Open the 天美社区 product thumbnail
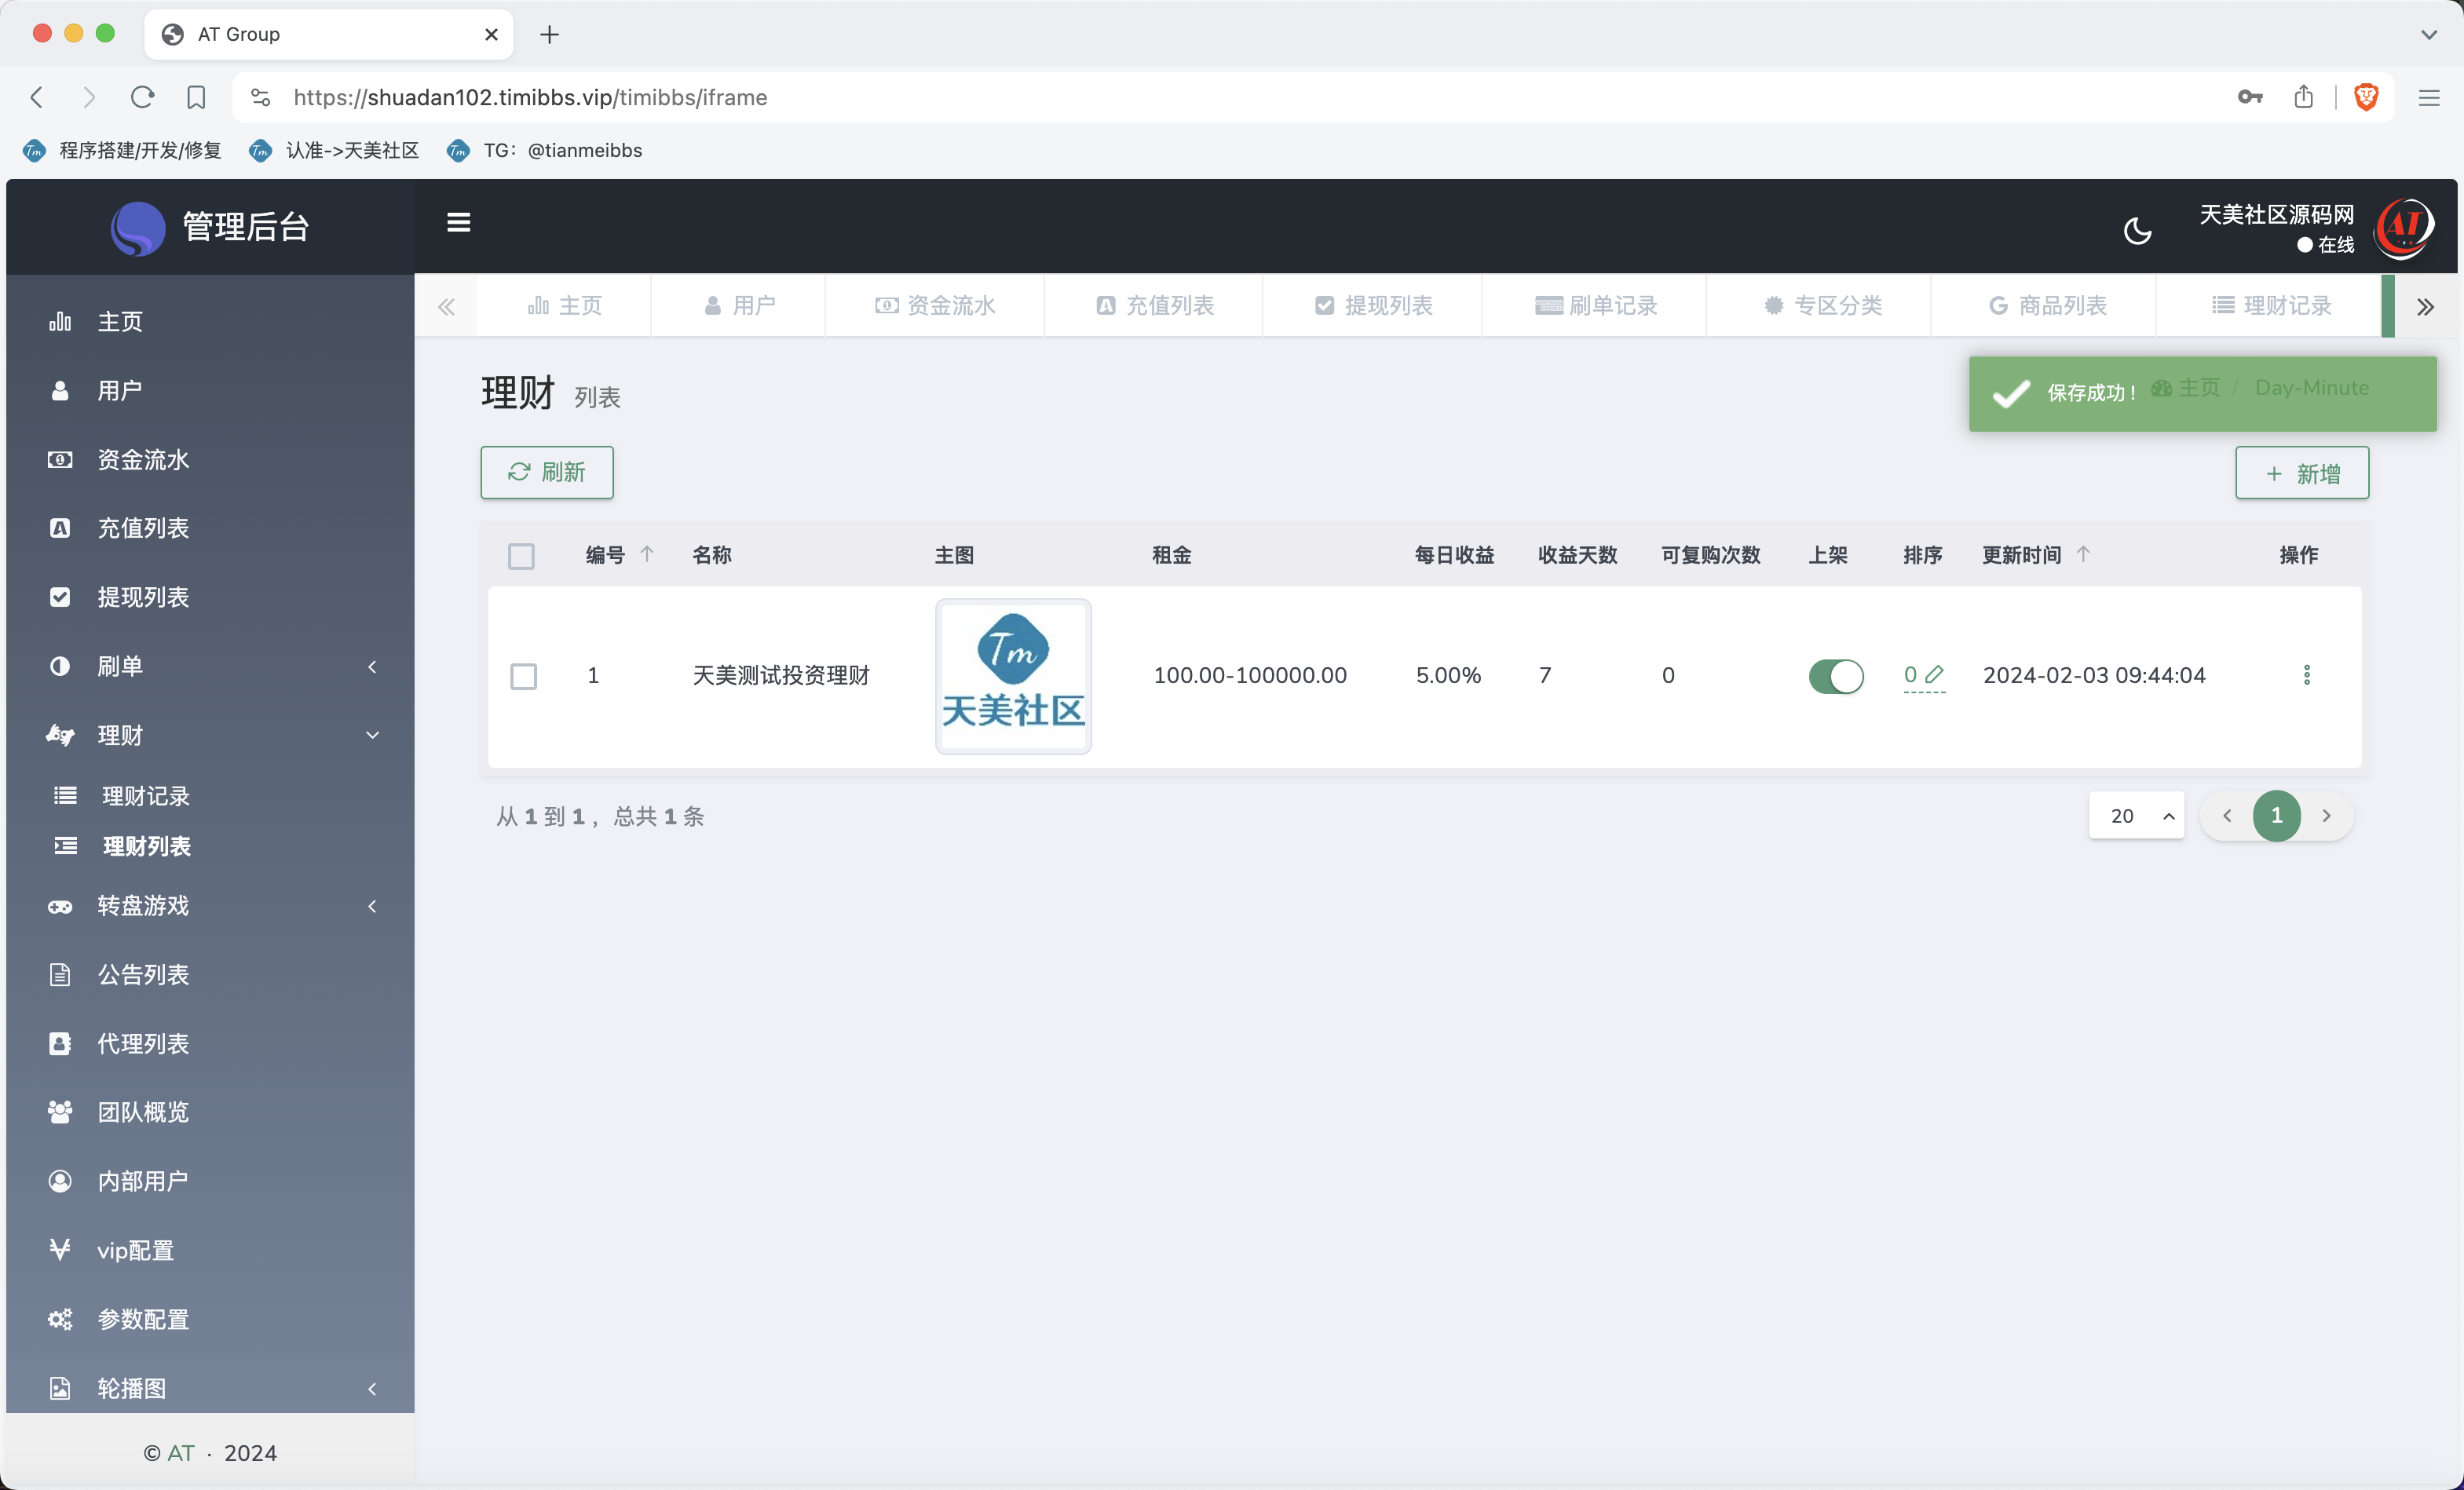Image resolution: width=2464 pixels, height=1490 pixels. click(1013, 676)
